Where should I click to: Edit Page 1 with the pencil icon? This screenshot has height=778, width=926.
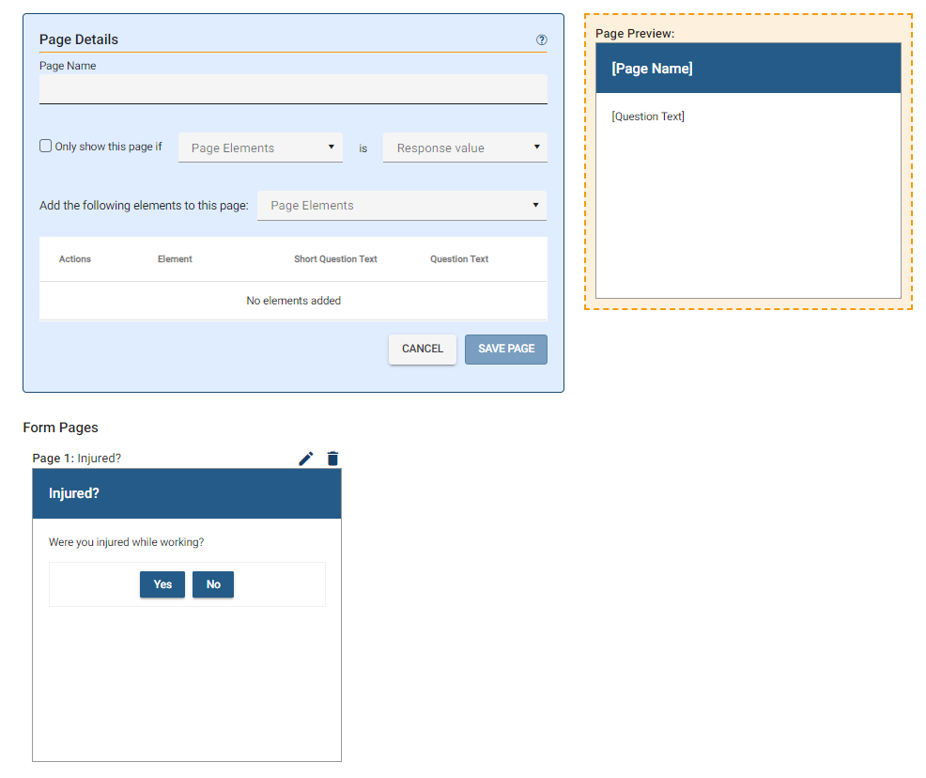point(306,459)
